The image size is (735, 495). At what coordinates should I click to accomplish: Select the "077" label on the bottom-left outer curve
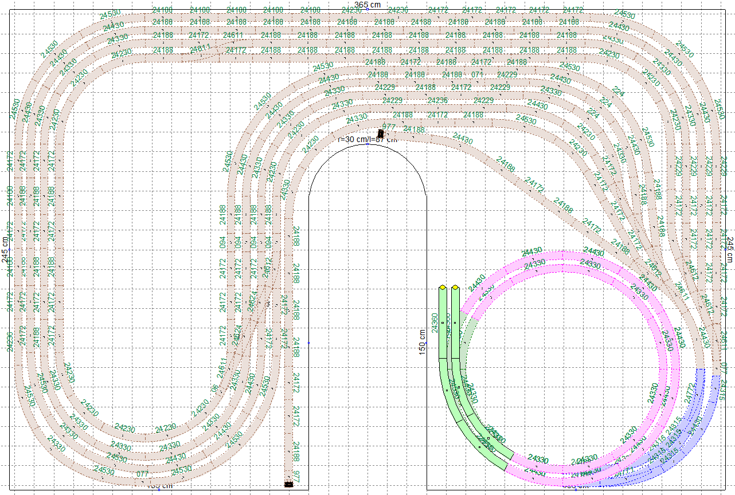[143, 474]
